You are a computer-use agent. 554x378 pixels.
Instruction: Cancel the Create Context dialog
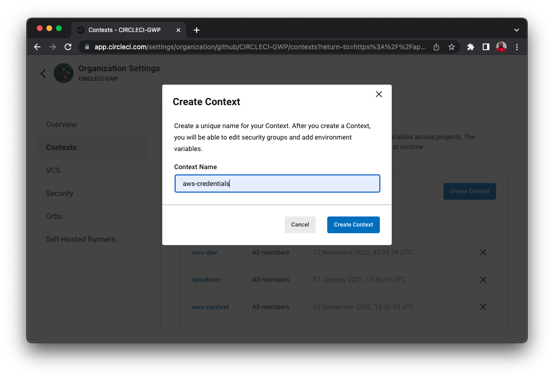pyautogui.click(x=300, y=225)
